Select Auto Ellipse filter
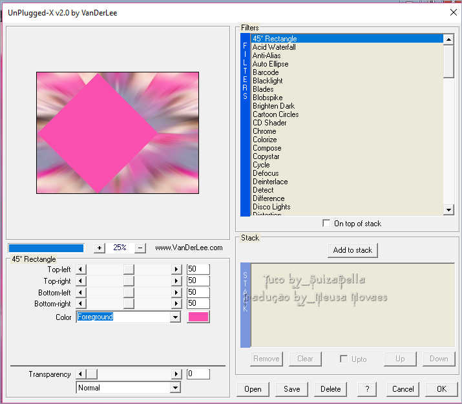Image resolution: width=462 pixels, height=404 pixels. tap(347, 64)
